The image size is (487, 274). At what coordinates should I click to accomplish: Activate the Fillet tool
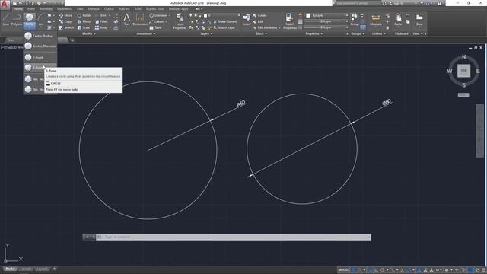[101, 21]
